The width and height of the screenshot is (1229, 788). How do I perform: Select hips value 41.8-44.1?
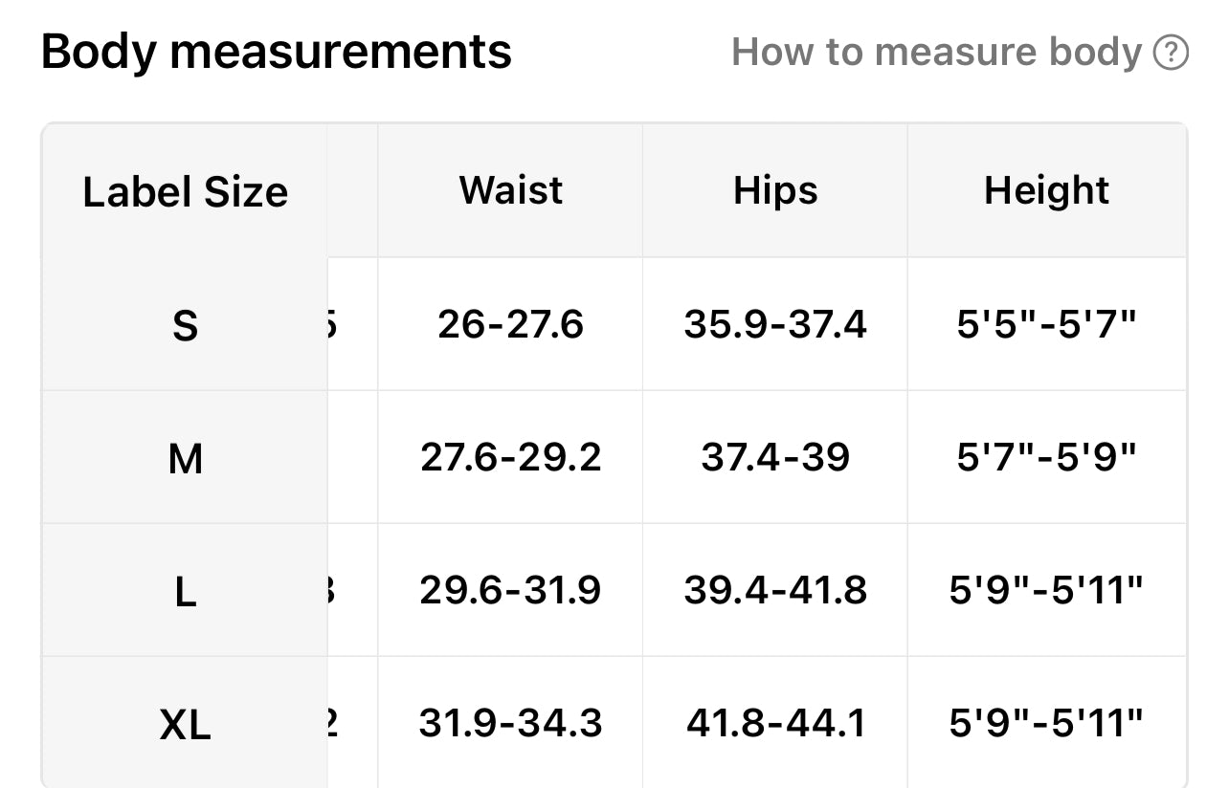[x=775, y=723]
